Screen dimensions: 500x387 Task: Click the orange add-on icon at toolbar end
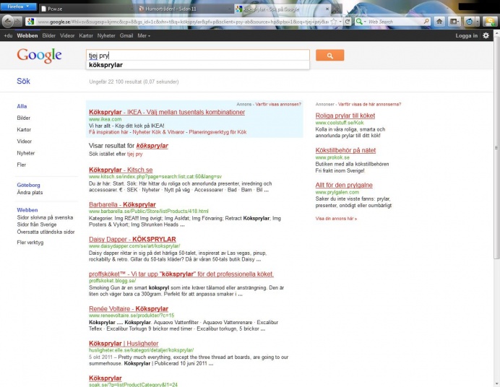pyautogui.click(x=490, y=22)
